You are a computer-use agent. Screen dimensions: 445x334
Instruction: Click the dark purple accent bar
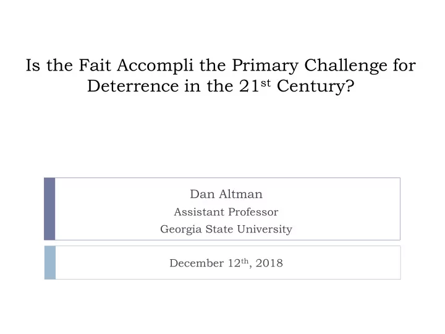click(49, 209)
